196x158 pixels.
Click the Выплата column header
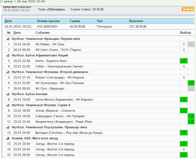136,21
